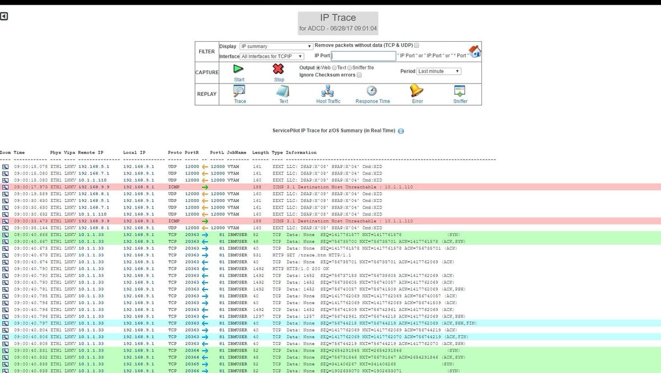Screen dimensions: 661x373
Task: Click the red X Stop capture icon
Action: coord(279,69)
